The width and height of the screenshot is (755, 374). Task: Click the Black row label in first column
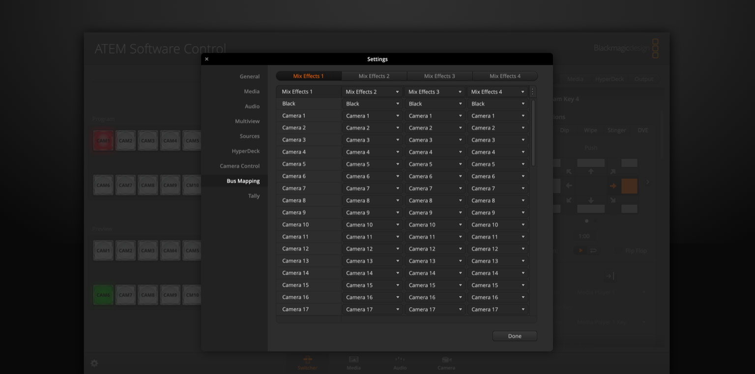tap(289, 104)
